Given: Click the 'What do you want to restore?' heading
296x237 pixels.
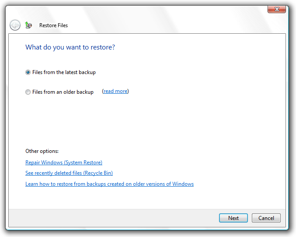Looking at the screenshot, I should point(70,47).
